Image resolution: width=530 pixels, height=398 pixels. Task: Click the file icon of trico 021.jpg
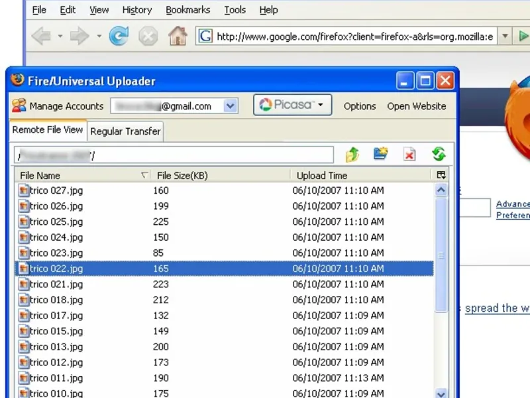click(24, 285)
